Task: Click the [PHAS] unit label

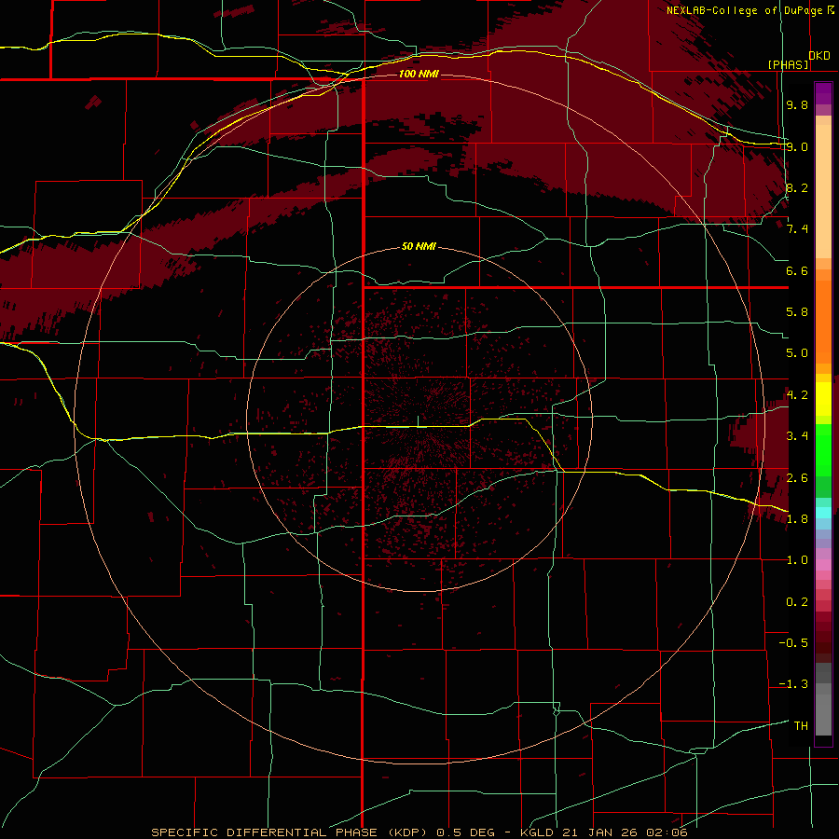Action: (x=788, y=64)
